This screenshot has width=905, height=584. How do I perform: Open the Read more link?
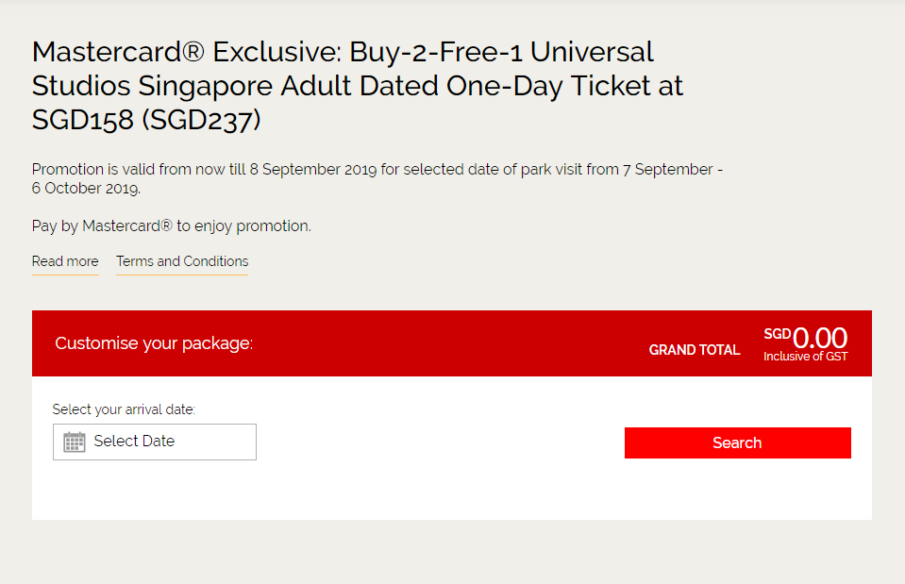click(65, 261)
